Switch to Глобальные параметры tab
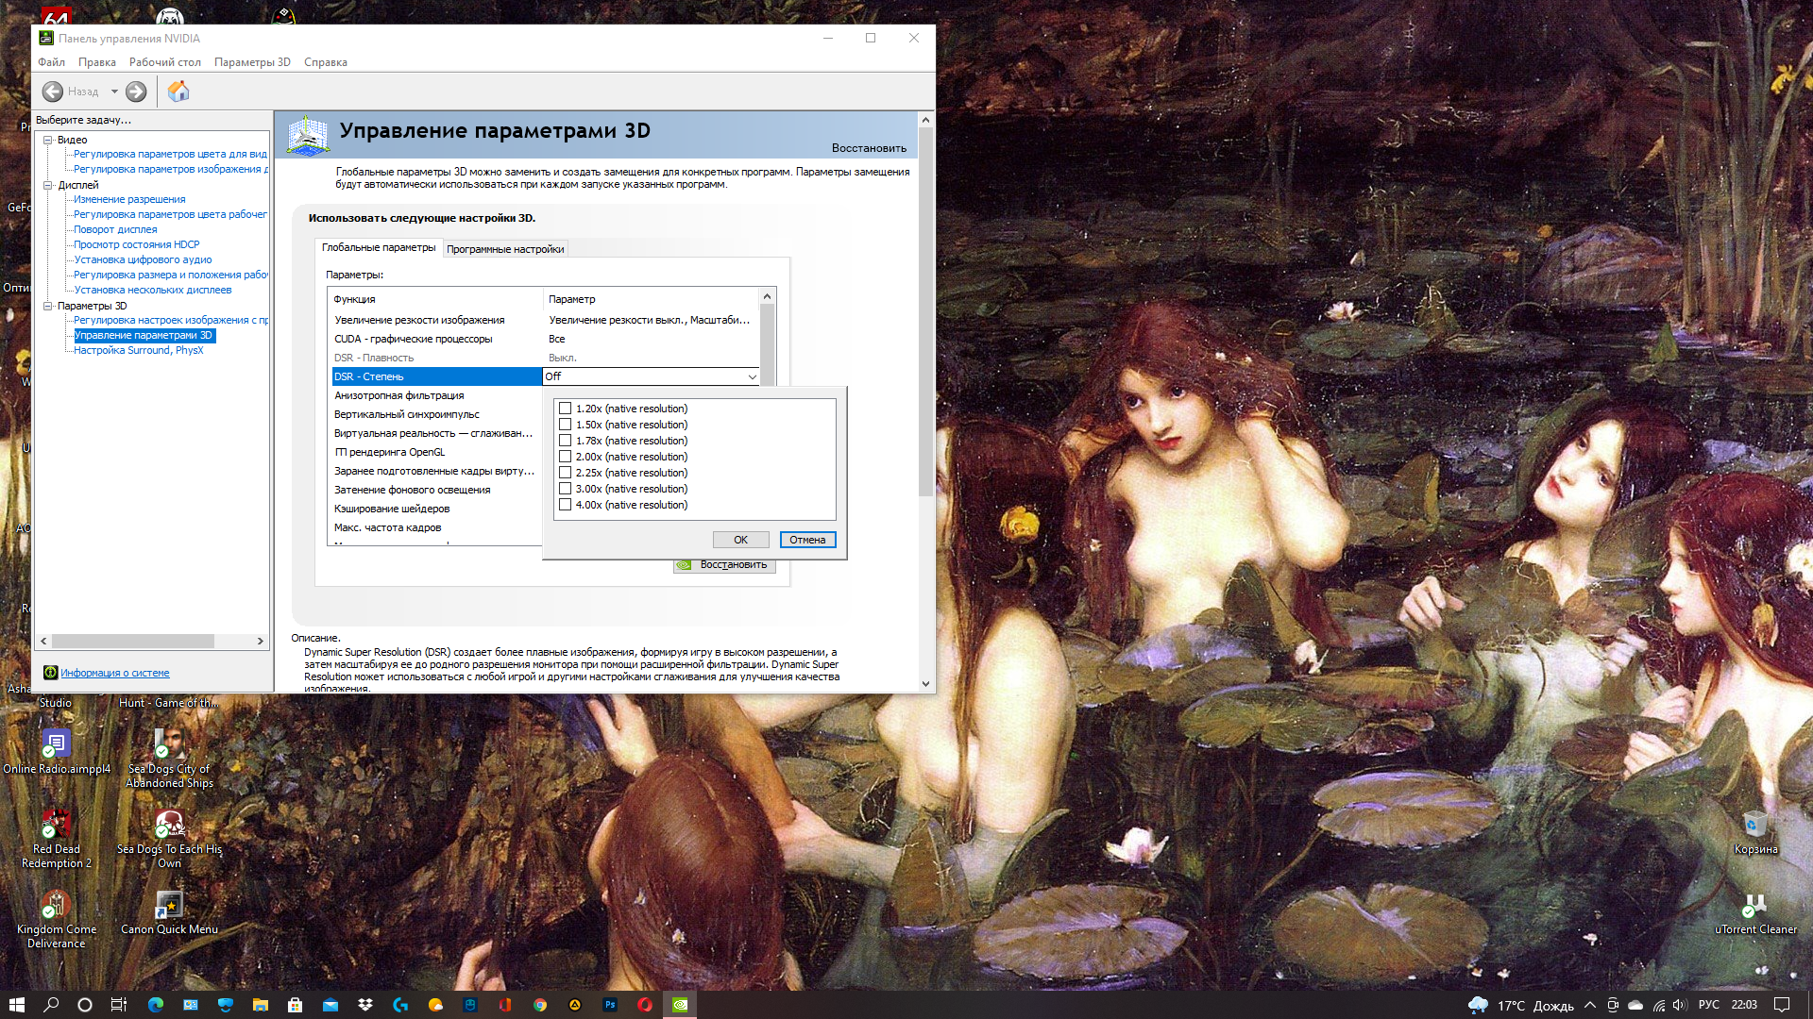This screenshot has height=1019, width=1813. coord(379,247)
